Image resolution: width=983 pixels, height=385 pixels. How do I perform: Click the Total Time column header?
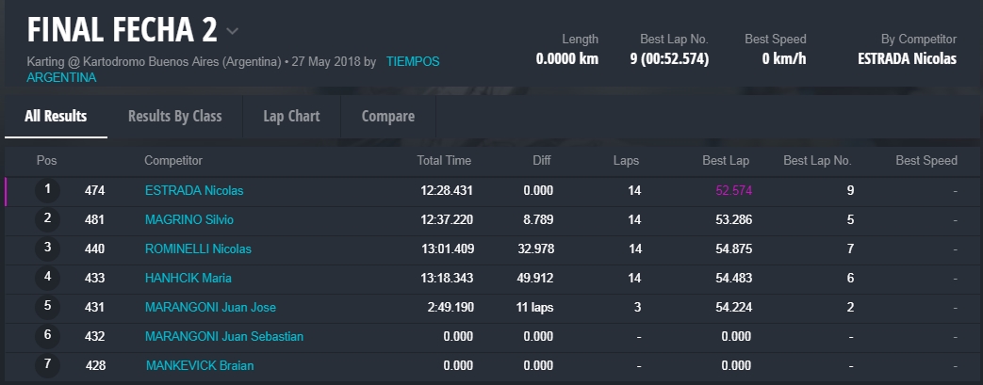[444, 161]
